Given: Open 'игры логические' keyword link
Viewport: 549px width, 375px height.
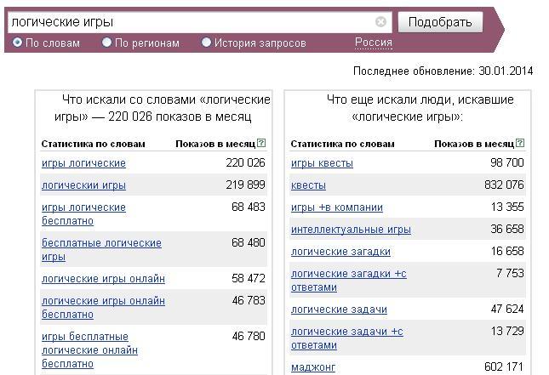Looking at the screenshot, I should tap(83, 163).
